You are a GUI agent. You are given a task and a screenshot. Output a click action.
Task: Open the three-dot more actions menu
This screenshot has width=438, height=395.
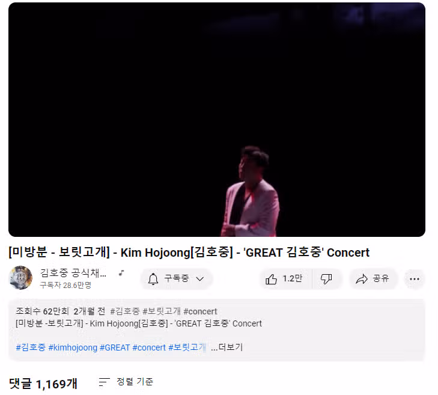click(414, 279)
